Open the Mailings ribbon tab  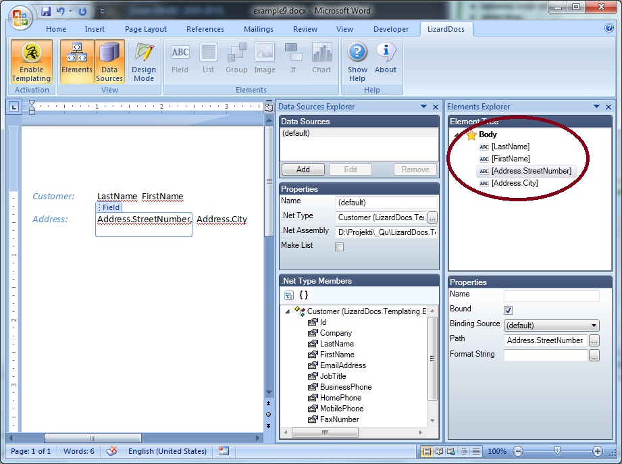(258, 29)
